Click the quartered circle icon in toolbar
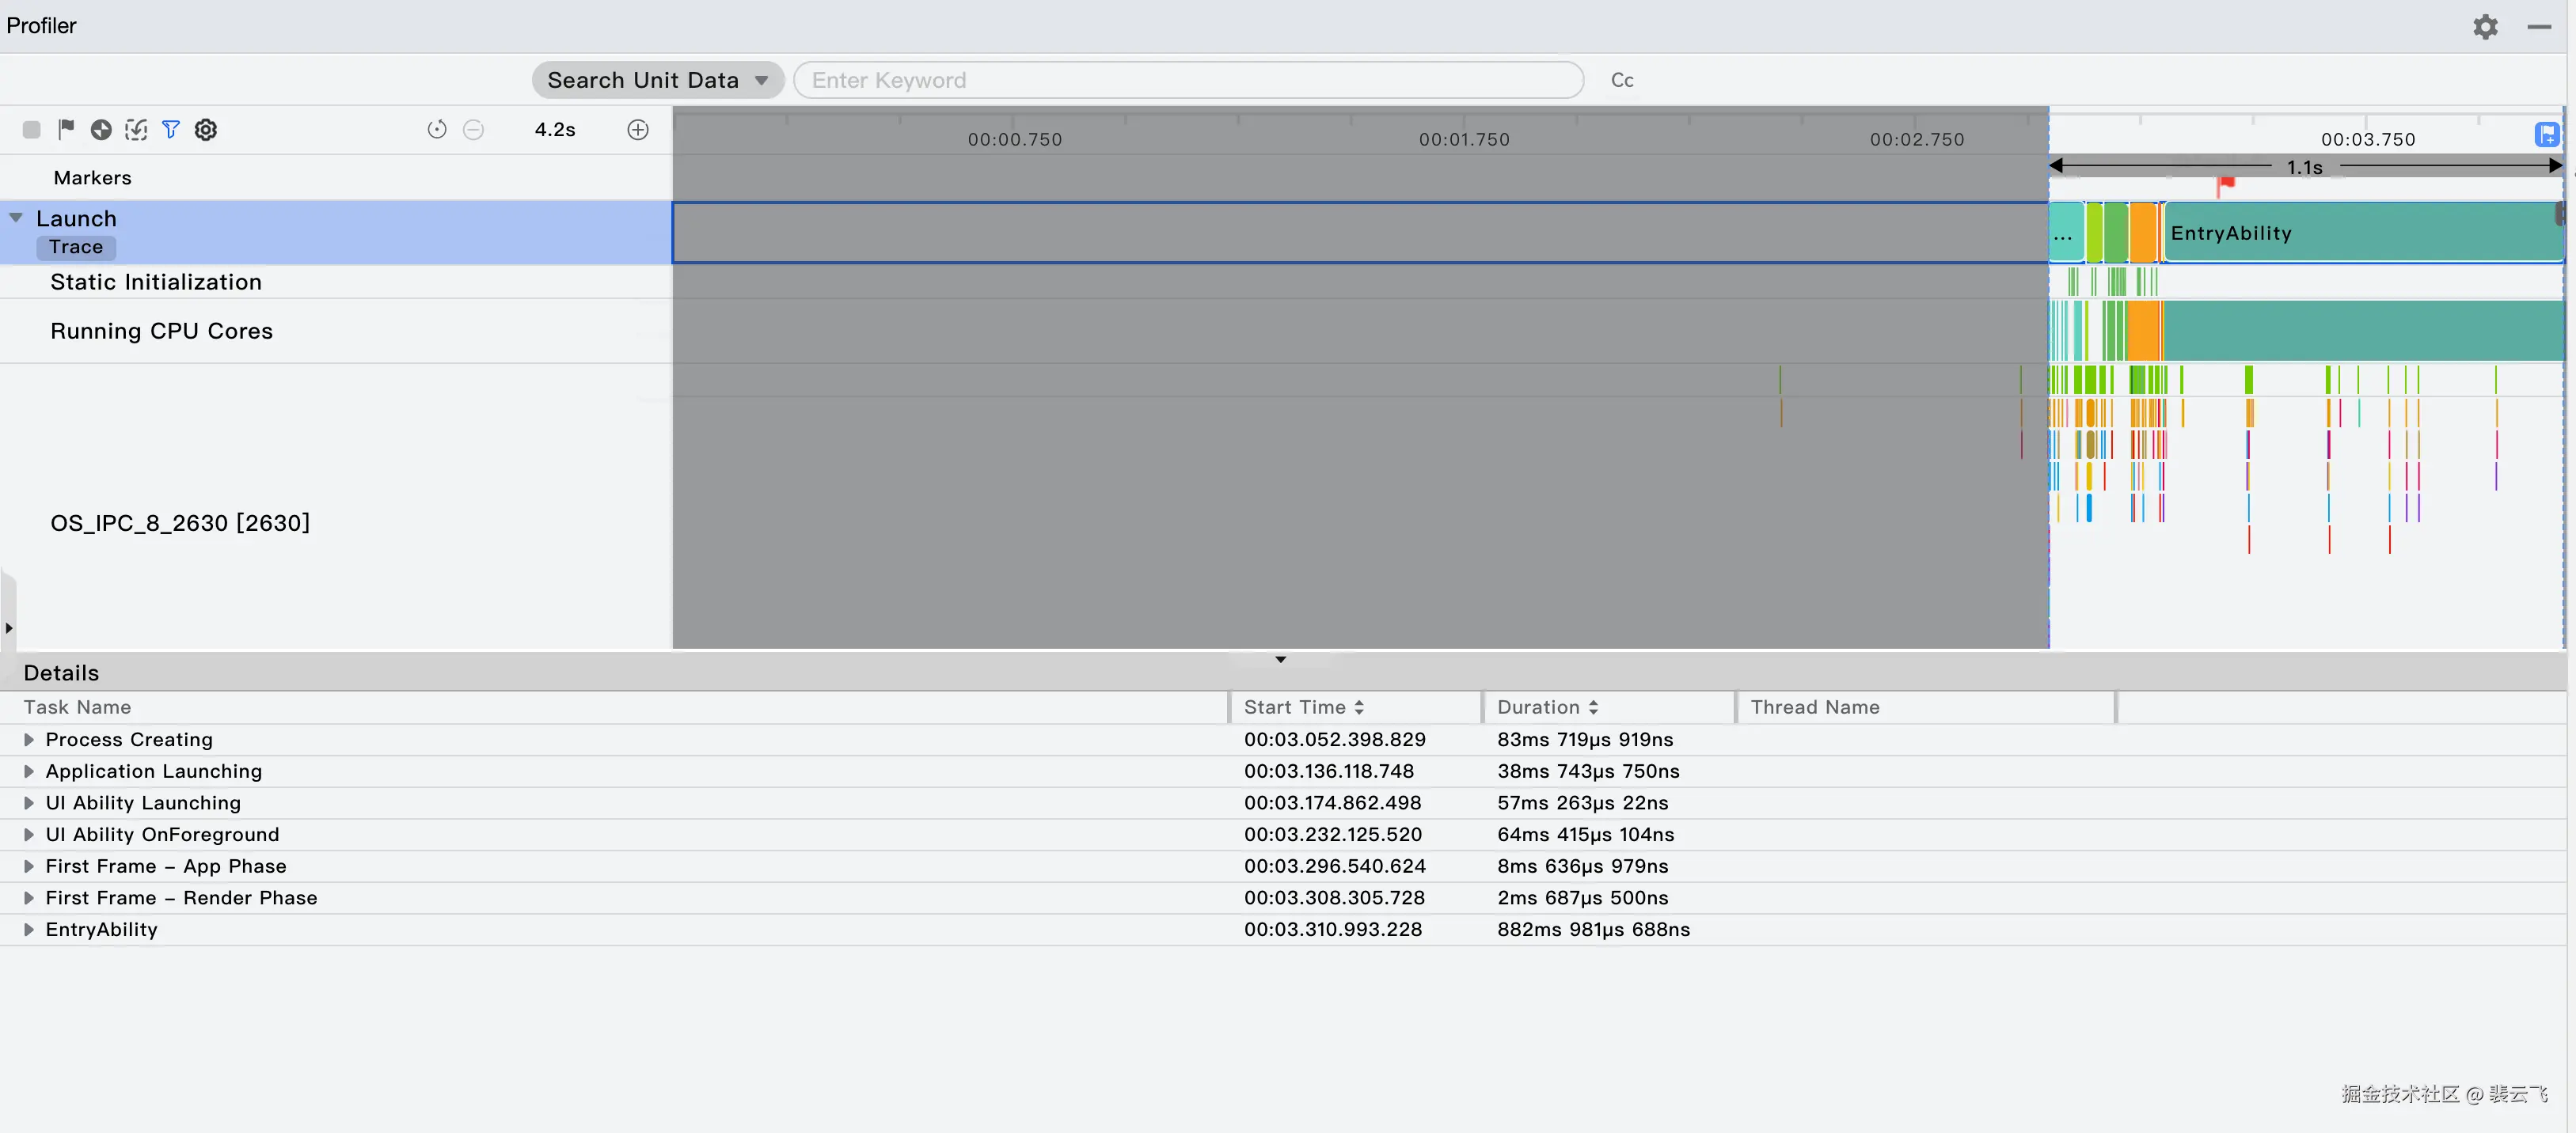The width and height of the screenshot is (2576, 1133). [x=101, y=129]
